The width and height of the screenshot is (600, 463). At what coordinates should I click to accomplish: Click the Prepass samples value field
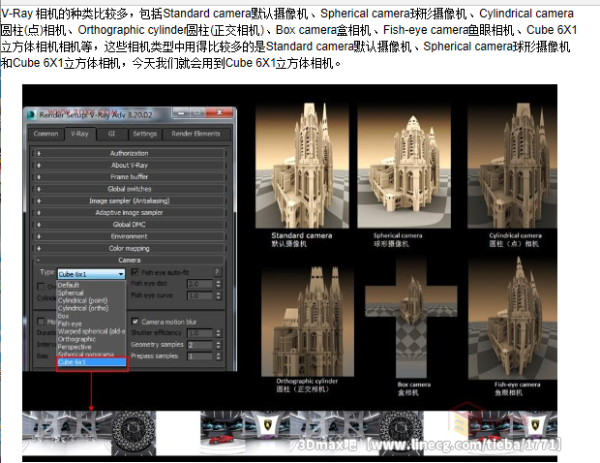coord(199,356)
